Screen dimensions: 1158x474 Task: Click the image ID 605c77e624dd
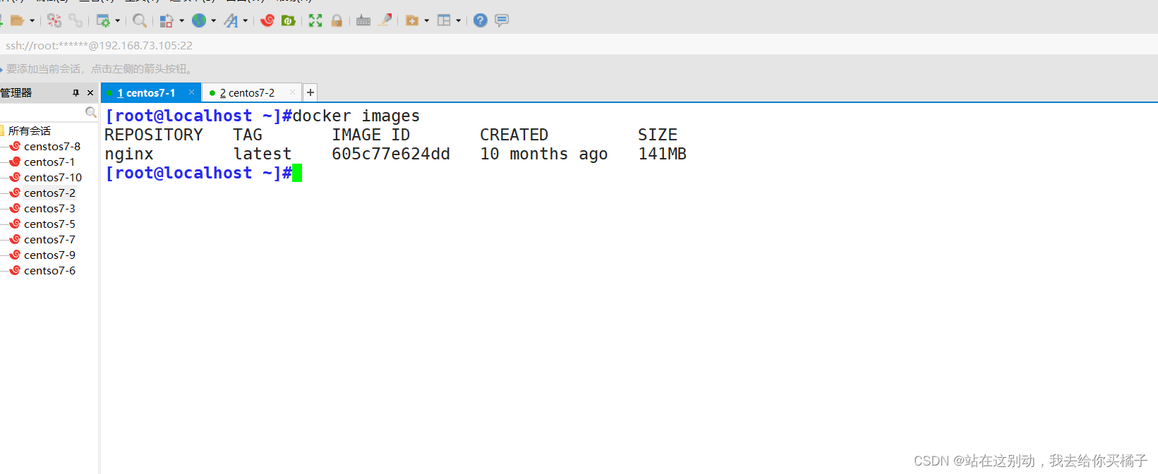391,154
